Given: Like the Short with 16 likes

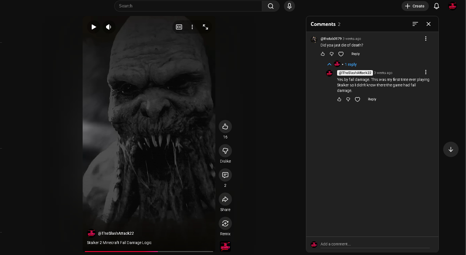Looking at the screenshot, I should [x=225, y=127].
